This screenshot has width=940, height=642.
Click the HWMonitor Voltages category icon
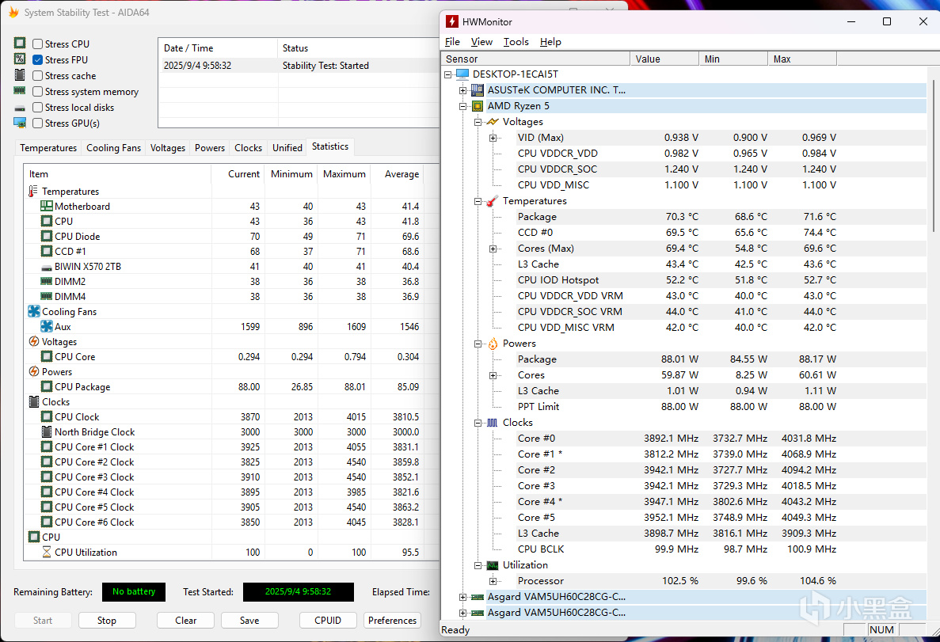(x=493, y=122)
